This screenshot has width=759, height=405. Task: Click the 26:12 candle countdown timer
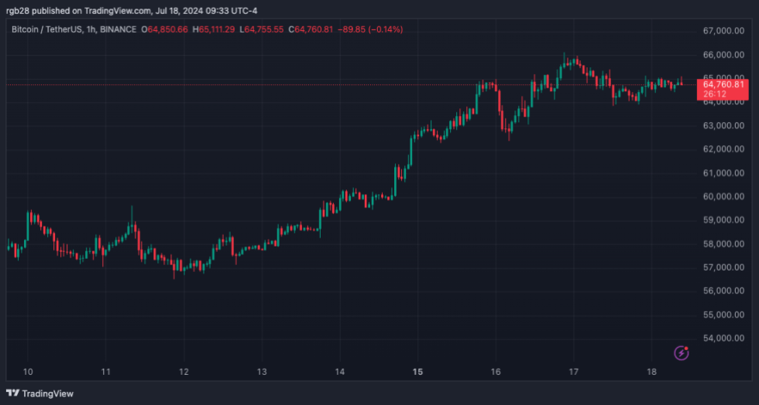pyautogui.click(x=713, y=94)
